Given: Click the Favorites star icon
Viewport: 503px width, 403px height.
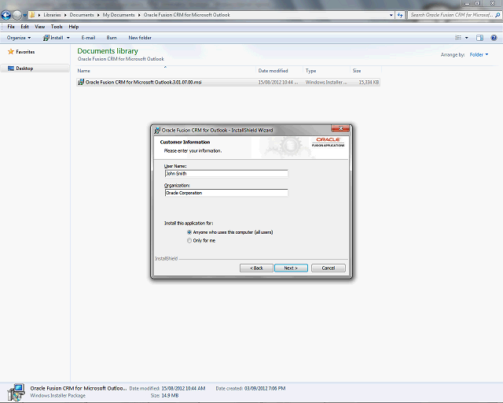Looking at the screenshot, I should point(11,51).
